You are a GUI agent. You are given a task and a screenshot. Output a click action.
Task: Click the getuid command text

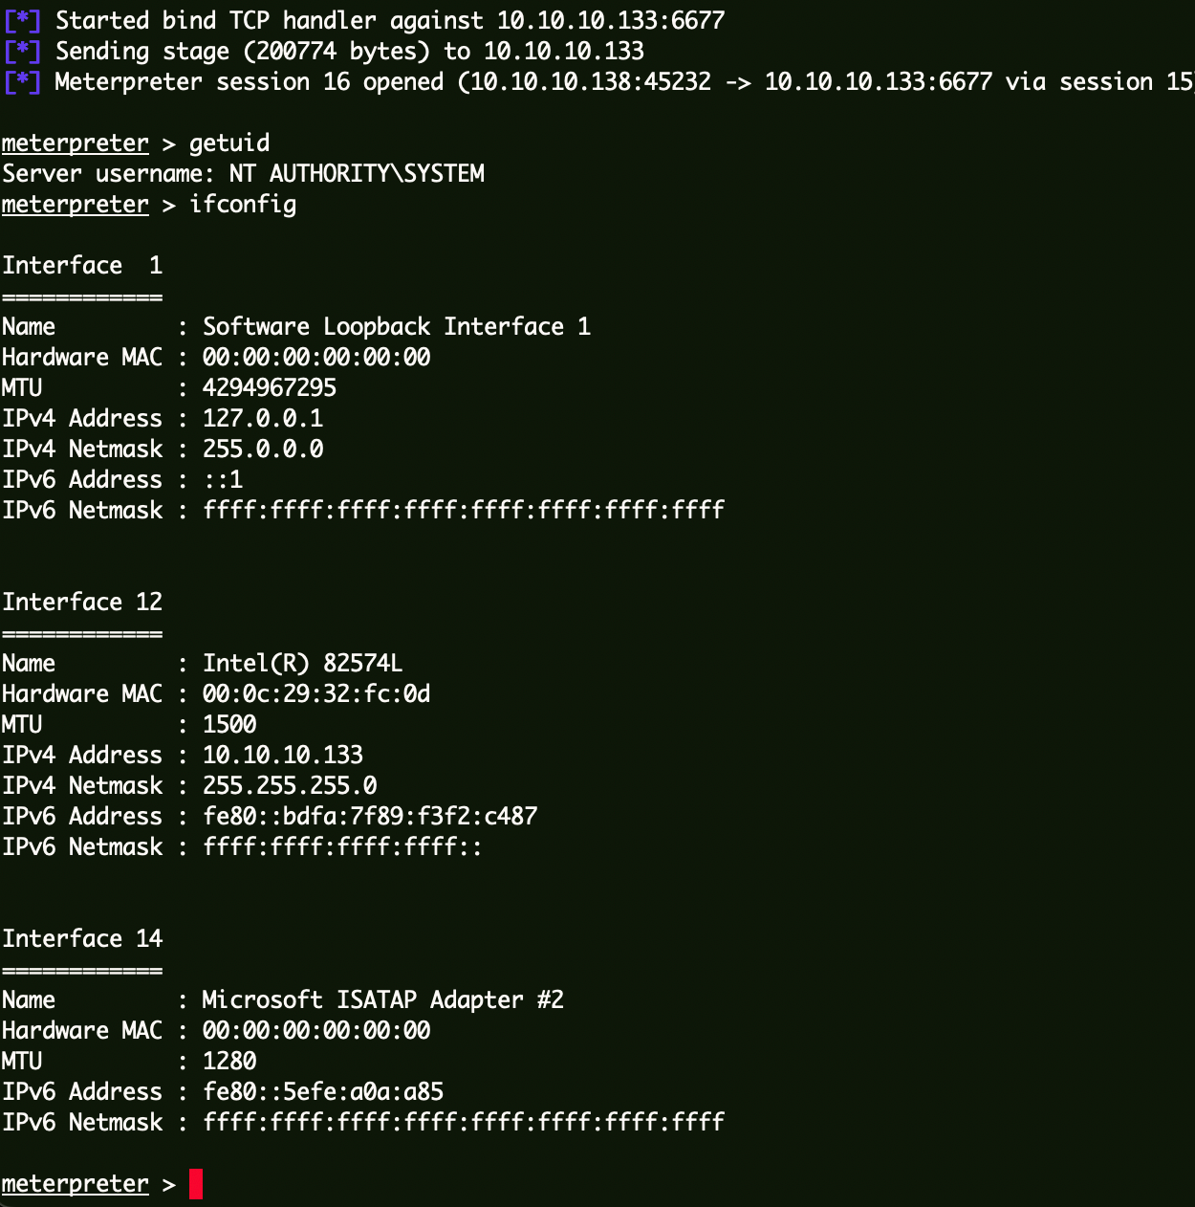click(229, 143)
